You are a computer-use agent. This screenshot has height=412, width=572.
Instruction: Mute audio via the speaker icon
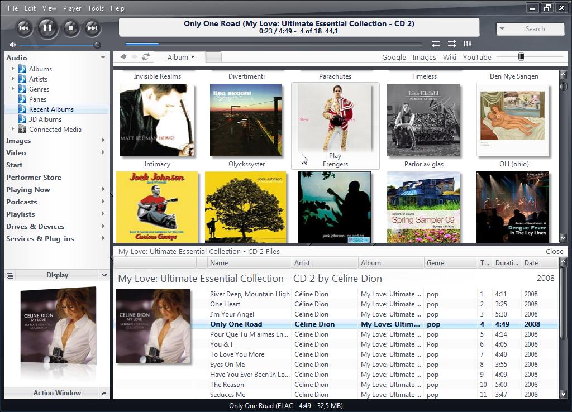[13, 45]
